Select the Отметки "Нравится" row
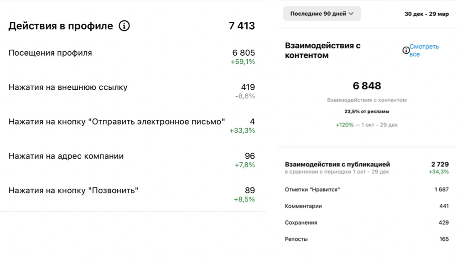This screenshot has width=467, height=269. 367,190
